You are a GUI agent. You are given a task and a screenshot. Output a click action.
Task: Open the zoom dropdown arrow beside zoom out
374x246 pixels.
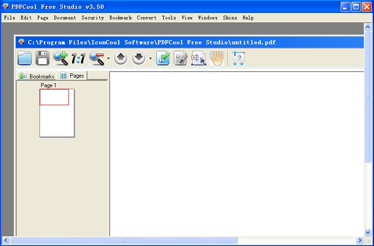pyautogui.click(x=108, y=58)
